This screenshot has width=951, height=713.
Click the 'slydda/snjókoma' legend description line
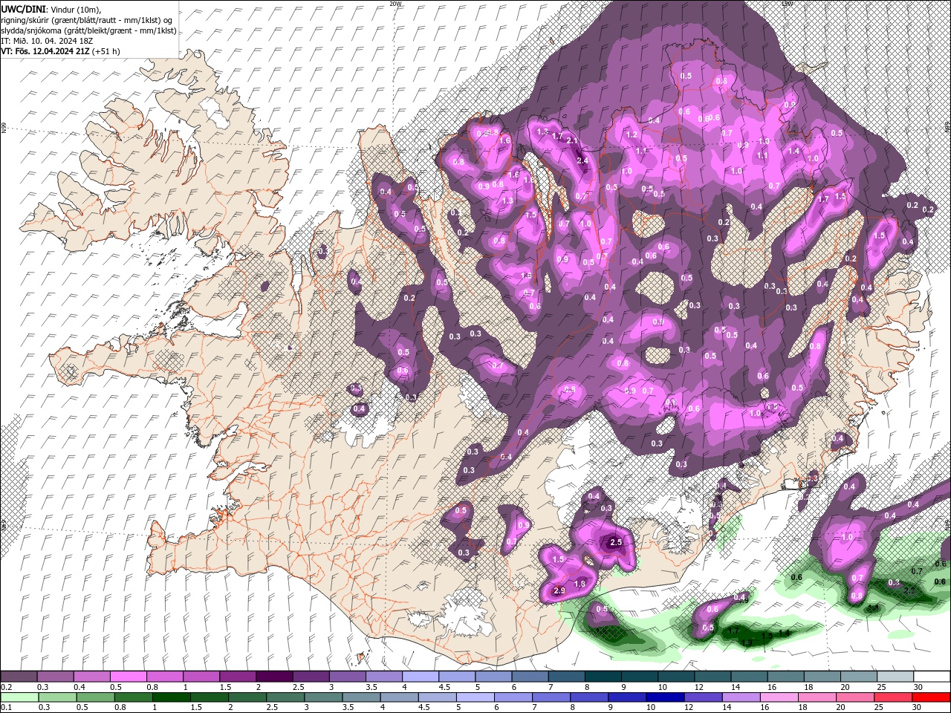click(88, 30)
